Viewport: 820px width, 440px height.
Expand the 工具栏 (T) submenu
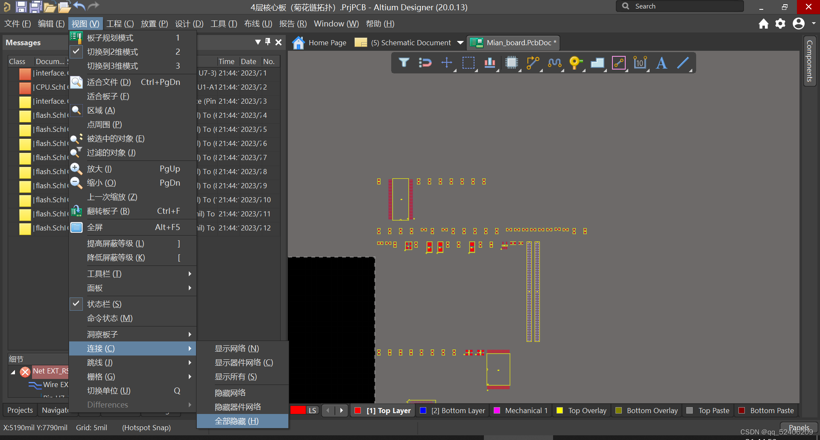click(132, 274)
